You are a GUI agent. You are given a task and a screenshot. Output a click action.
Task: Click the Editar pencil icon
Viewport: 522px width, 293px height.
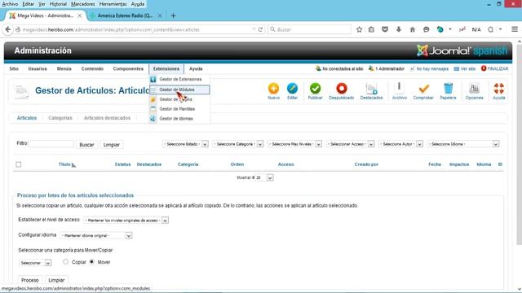coord(292,89)
